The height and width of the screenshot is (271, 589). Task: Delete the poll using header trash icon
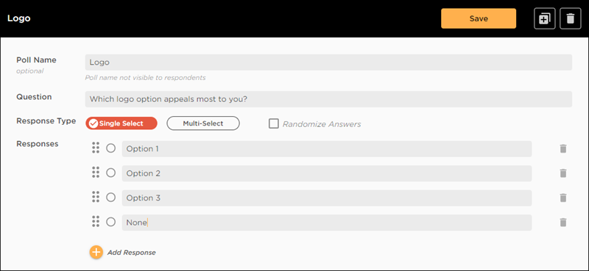[x=570, y=19]
